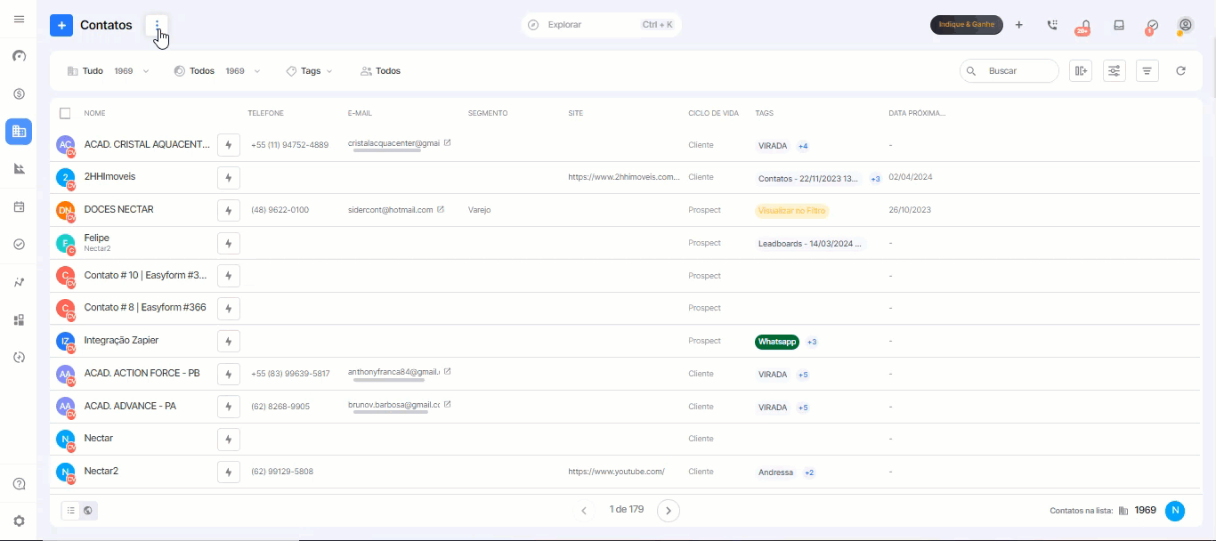Viewport: 1216px width, 541px height.
Task: Open the Tags filter dropdown
Action: tap(309, 70)
